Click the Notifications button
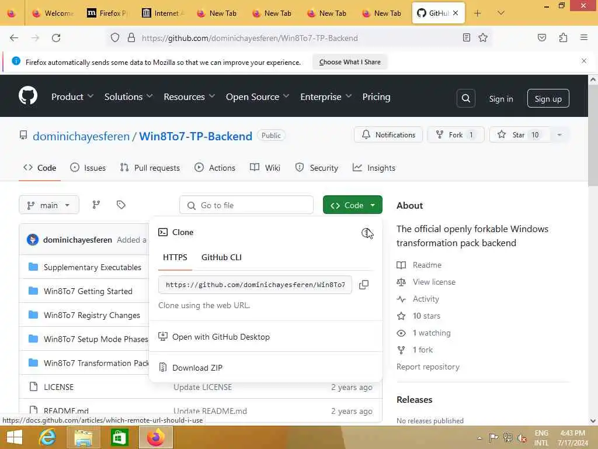The height and width of the screenshot is (449, 598). (x=388, y=135)
